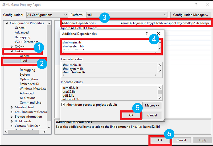Click the Additional Dependencies value with kernel32.lib

tap(166, 23)
